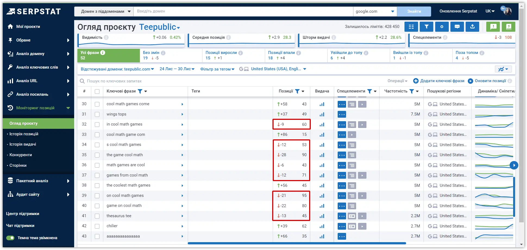The width and height of the screenshot is (527, 250).
Task: Select the Увійшли до топу tab
Action: (358, 55)
